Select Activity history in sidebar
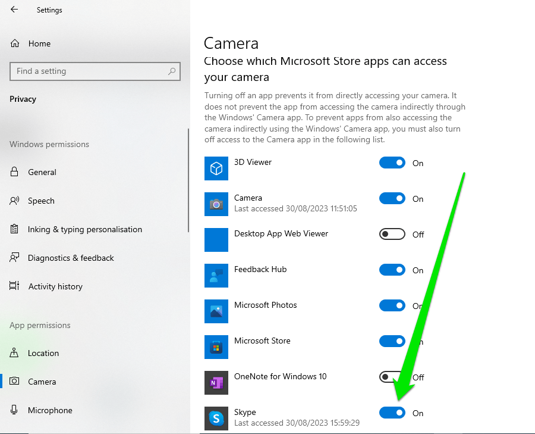Image resolution: width=535 pixels, height=434 pixels. coord(94,286)
